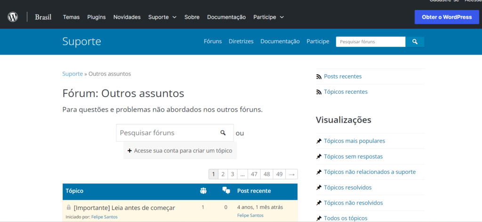Click Felipe Santos under Post recente
Image resolution: width=482 pixels, height=222 pixels.
(250, 215)
